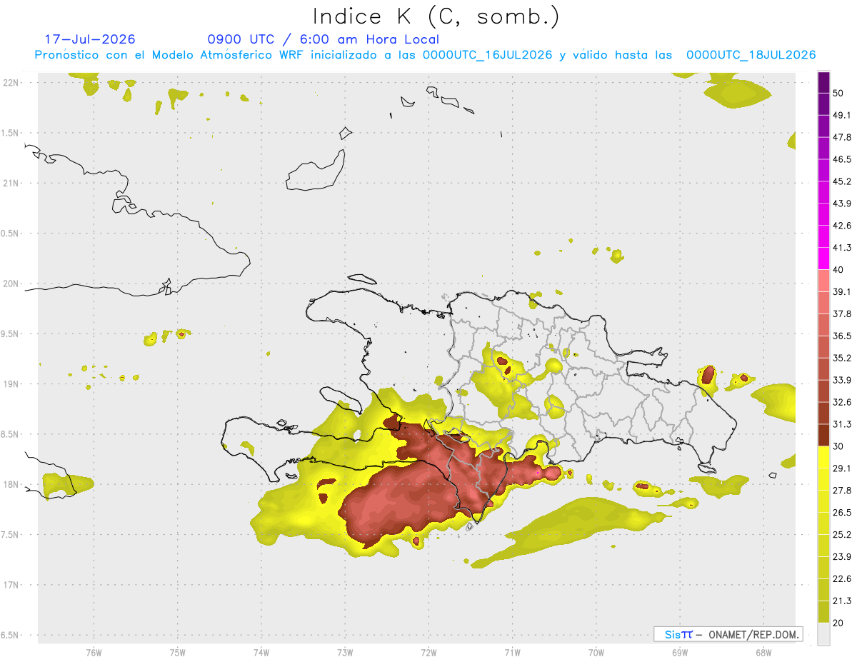Viewport: 857px width, 662px height.
Task: Click the '49.1' color scale value
Action: click(x=842, y=115)
